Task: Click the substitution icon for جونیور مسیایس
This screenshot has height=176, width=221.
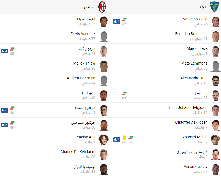Action: pyautogui.click(x=12, y=123)
